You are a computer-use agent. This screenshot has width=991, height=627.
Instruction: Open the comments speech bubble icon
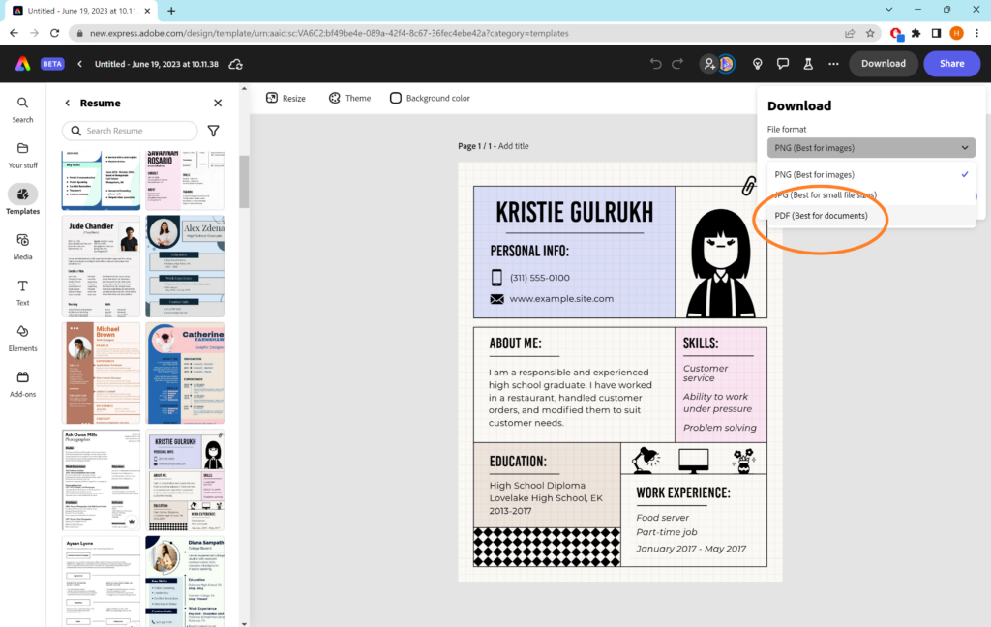782,64
